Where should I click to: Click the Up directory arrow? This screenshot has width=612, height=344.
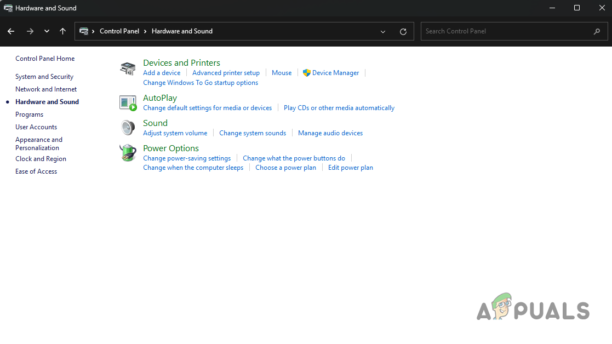tap(63, 31)
